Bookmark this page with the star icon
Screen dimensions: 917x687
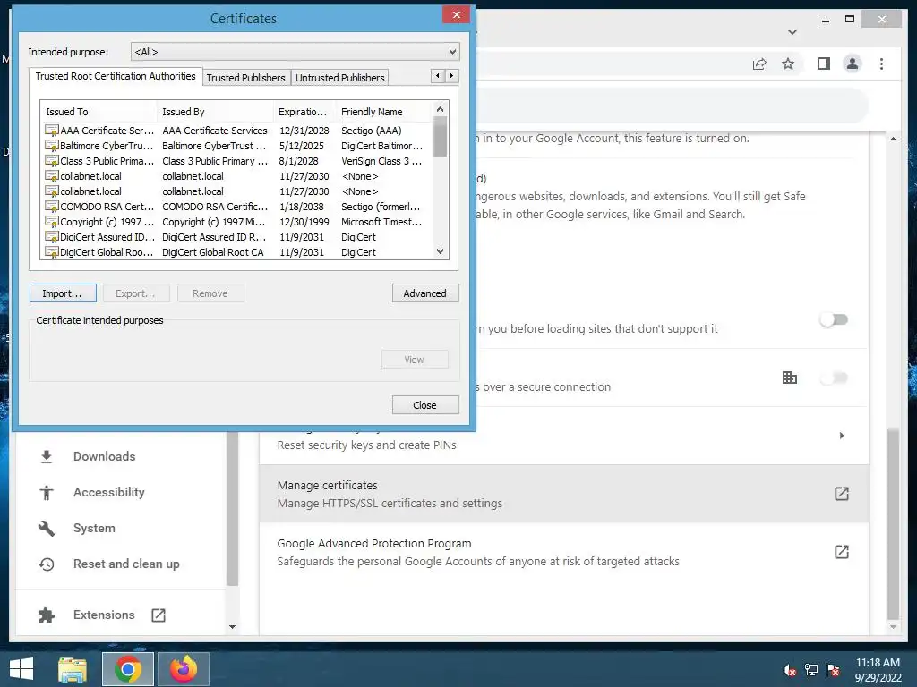tap(788, 64)
